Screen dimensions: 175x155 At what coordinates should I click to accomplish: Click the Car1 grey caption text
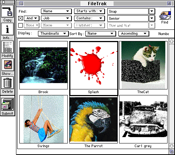(143, 146)
